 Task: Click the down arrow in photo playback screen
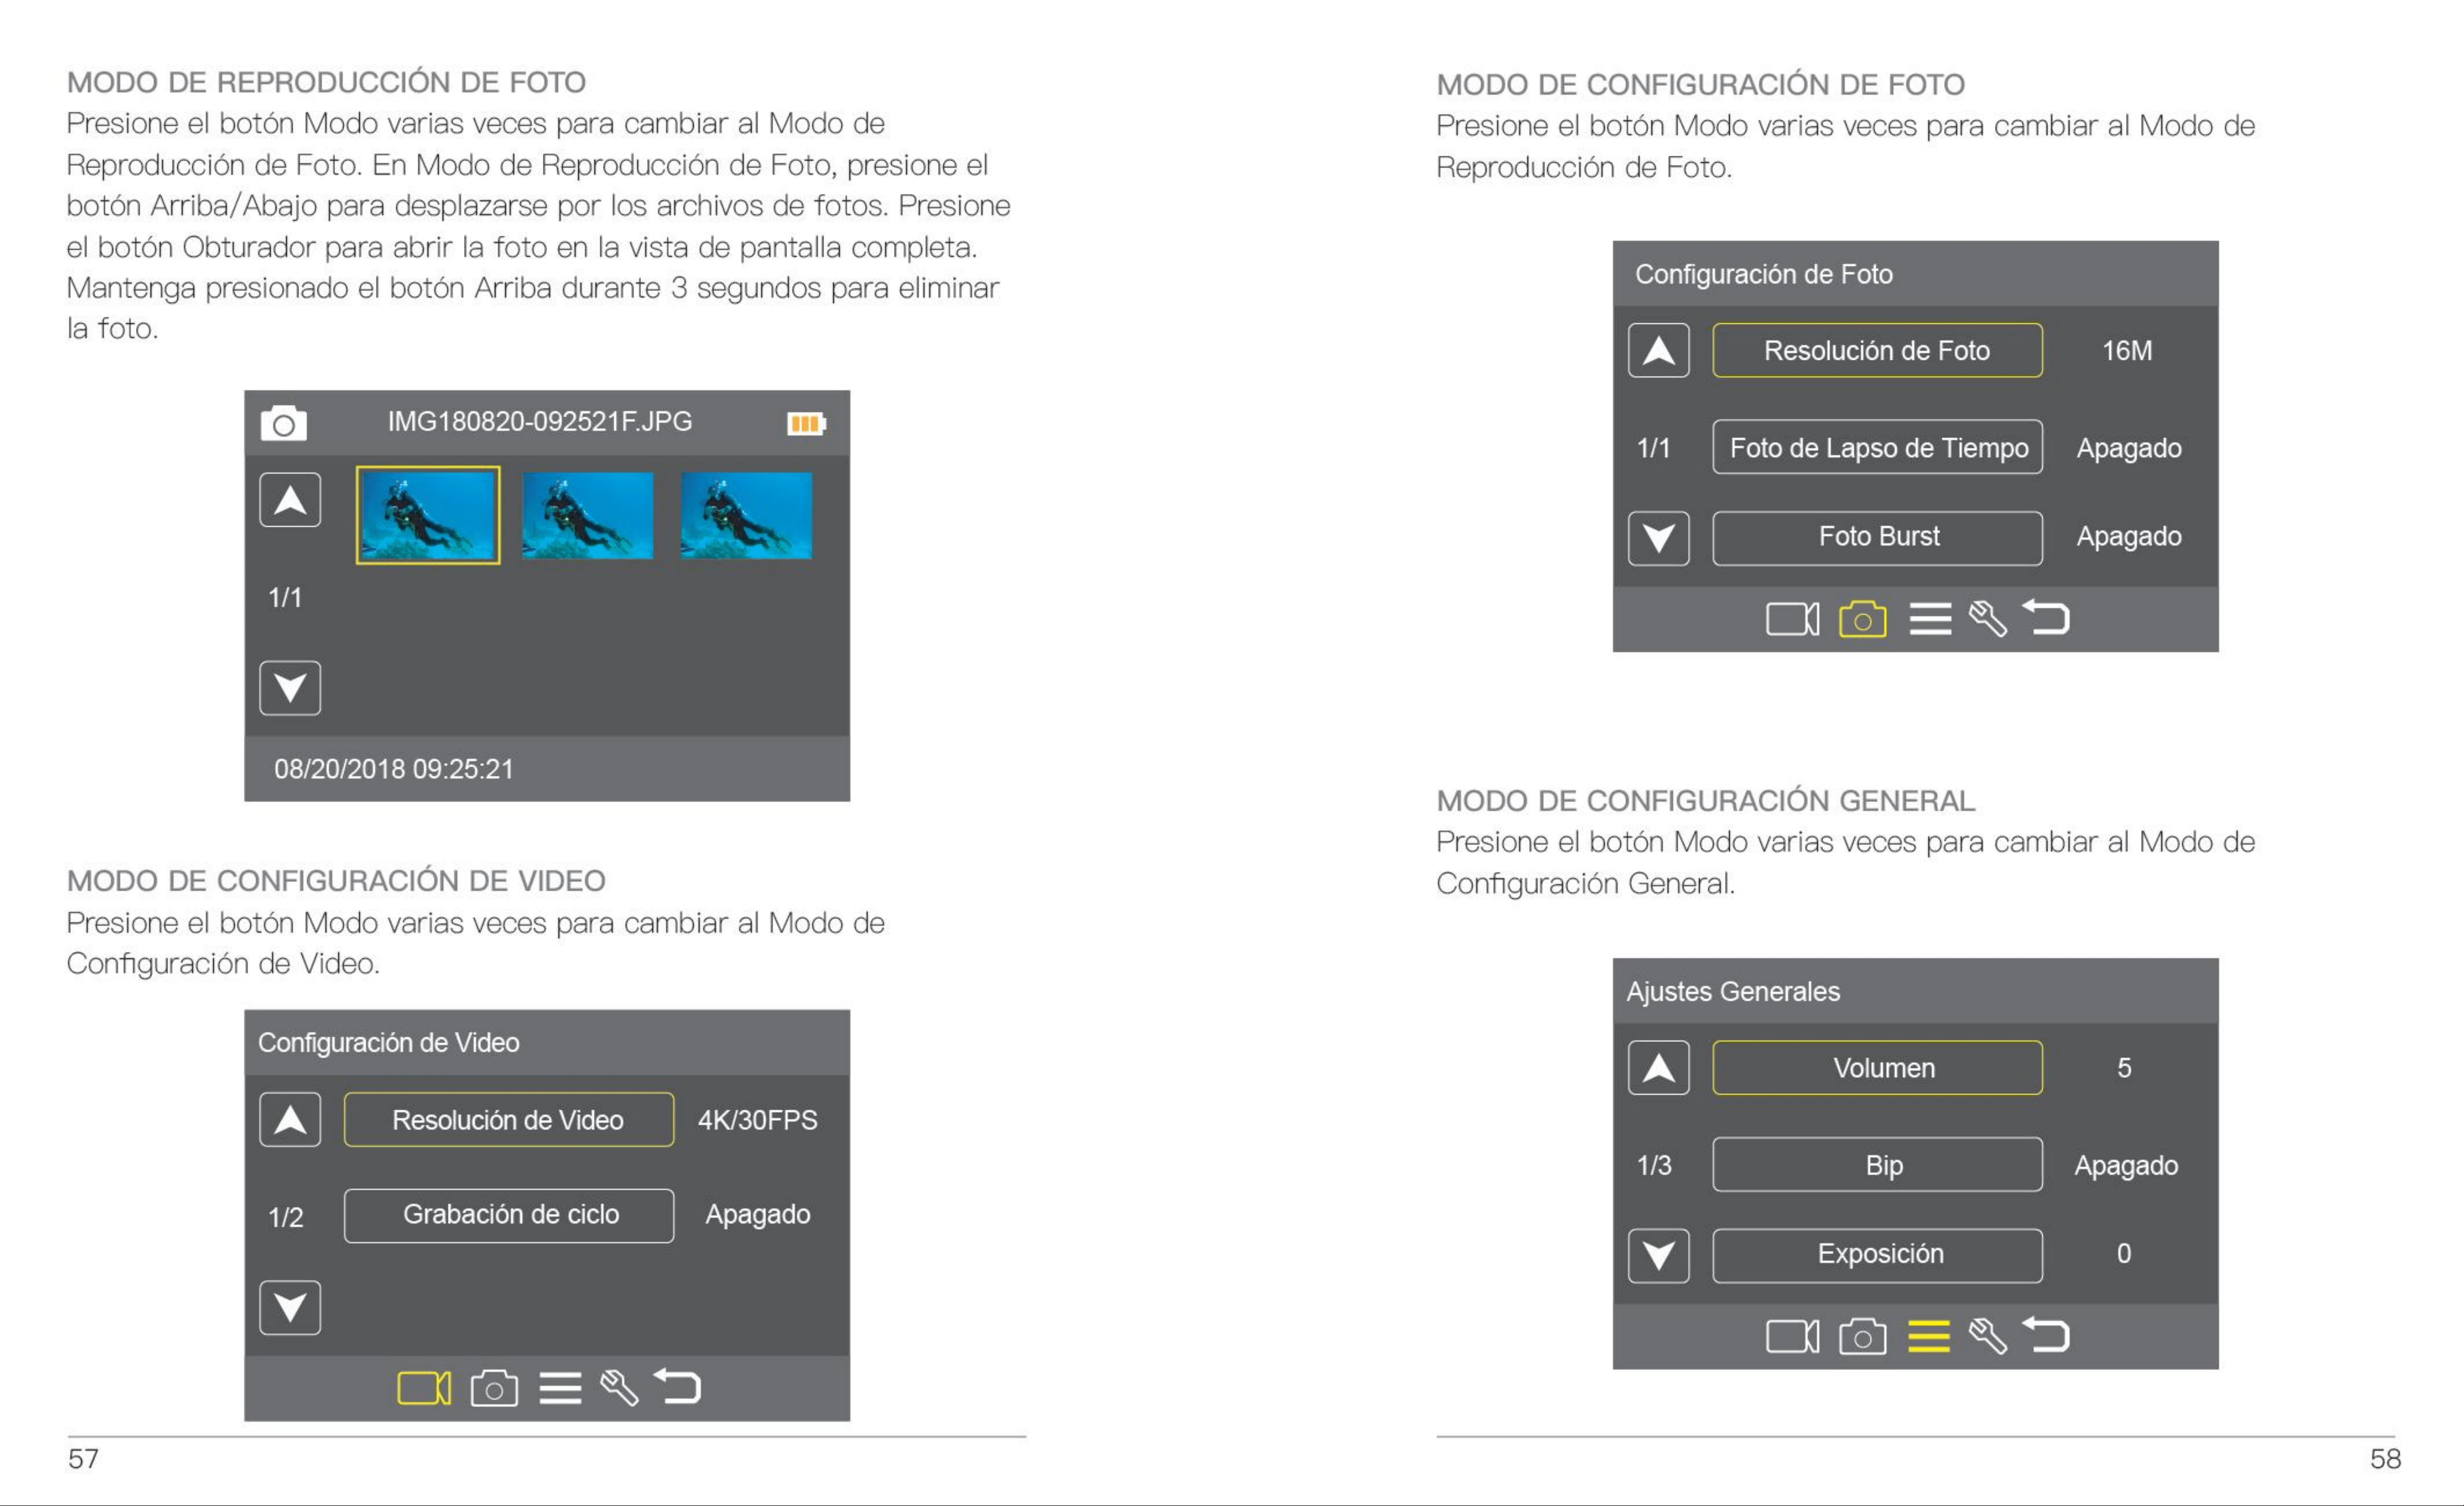pos(290,687)
